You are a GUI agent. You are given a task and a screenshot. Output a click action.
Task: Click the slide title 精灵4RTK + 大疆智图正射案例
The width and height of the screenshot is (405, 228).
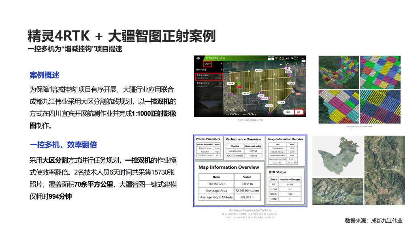122,36
